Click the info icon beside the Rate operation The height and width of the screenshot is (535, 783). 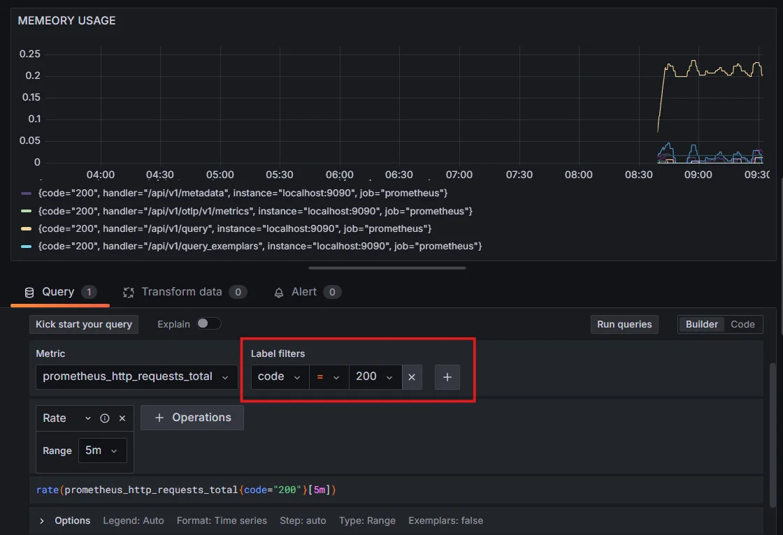coord(106,418)
